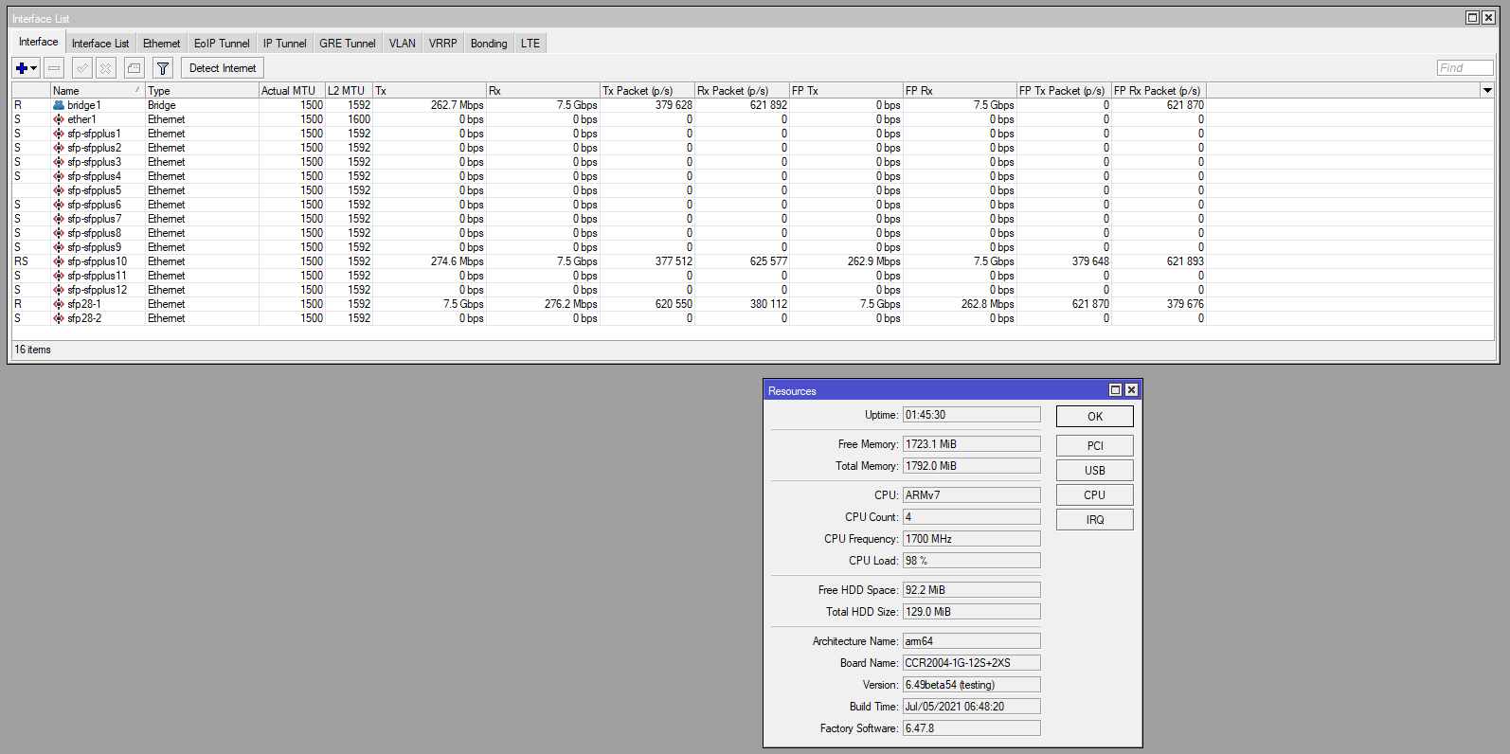Viewport: 1510px width, 754px height.
Task: Click the Factory Software field
Action: coord(972,728)
